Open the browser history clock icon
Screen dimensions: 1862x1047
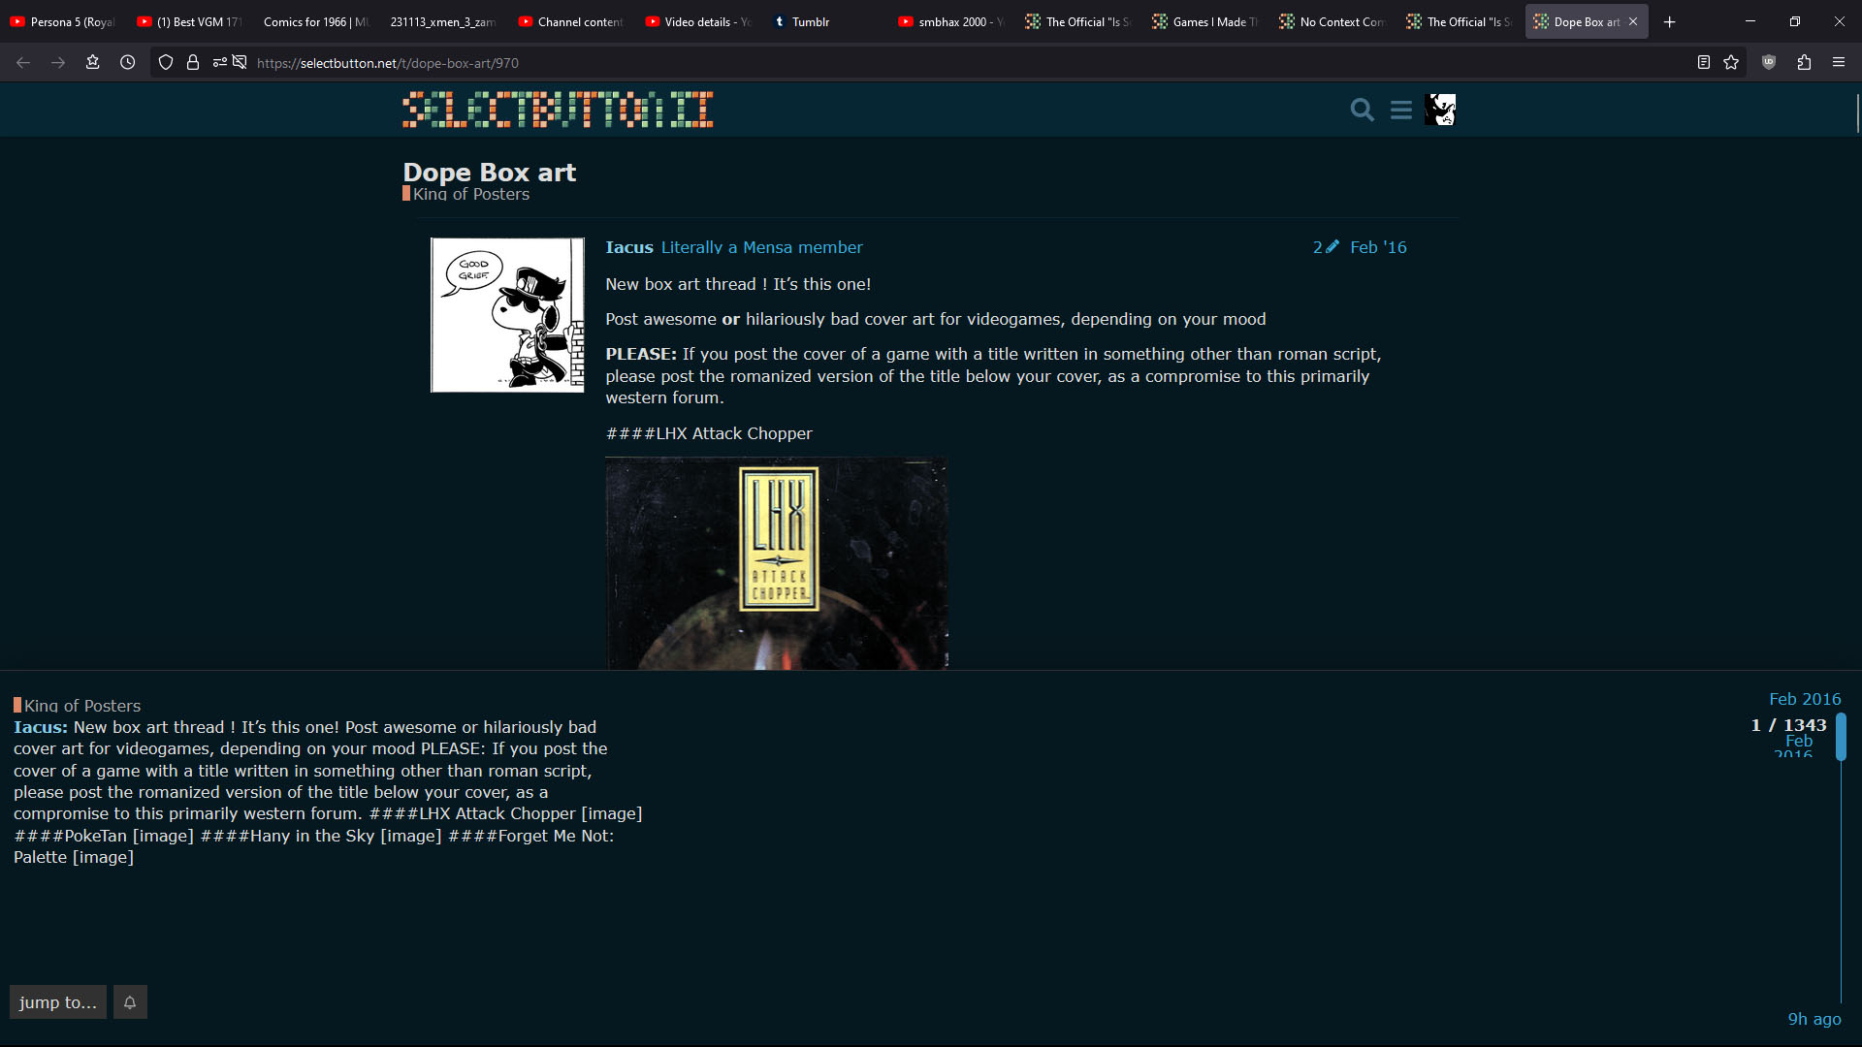coord(127,62)
